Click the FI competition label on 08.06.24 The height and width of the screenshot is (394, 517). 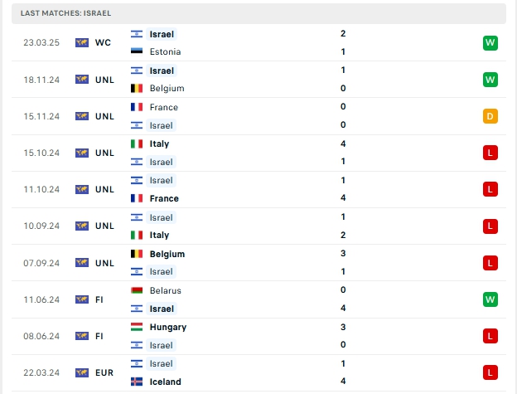coord(99,336)
